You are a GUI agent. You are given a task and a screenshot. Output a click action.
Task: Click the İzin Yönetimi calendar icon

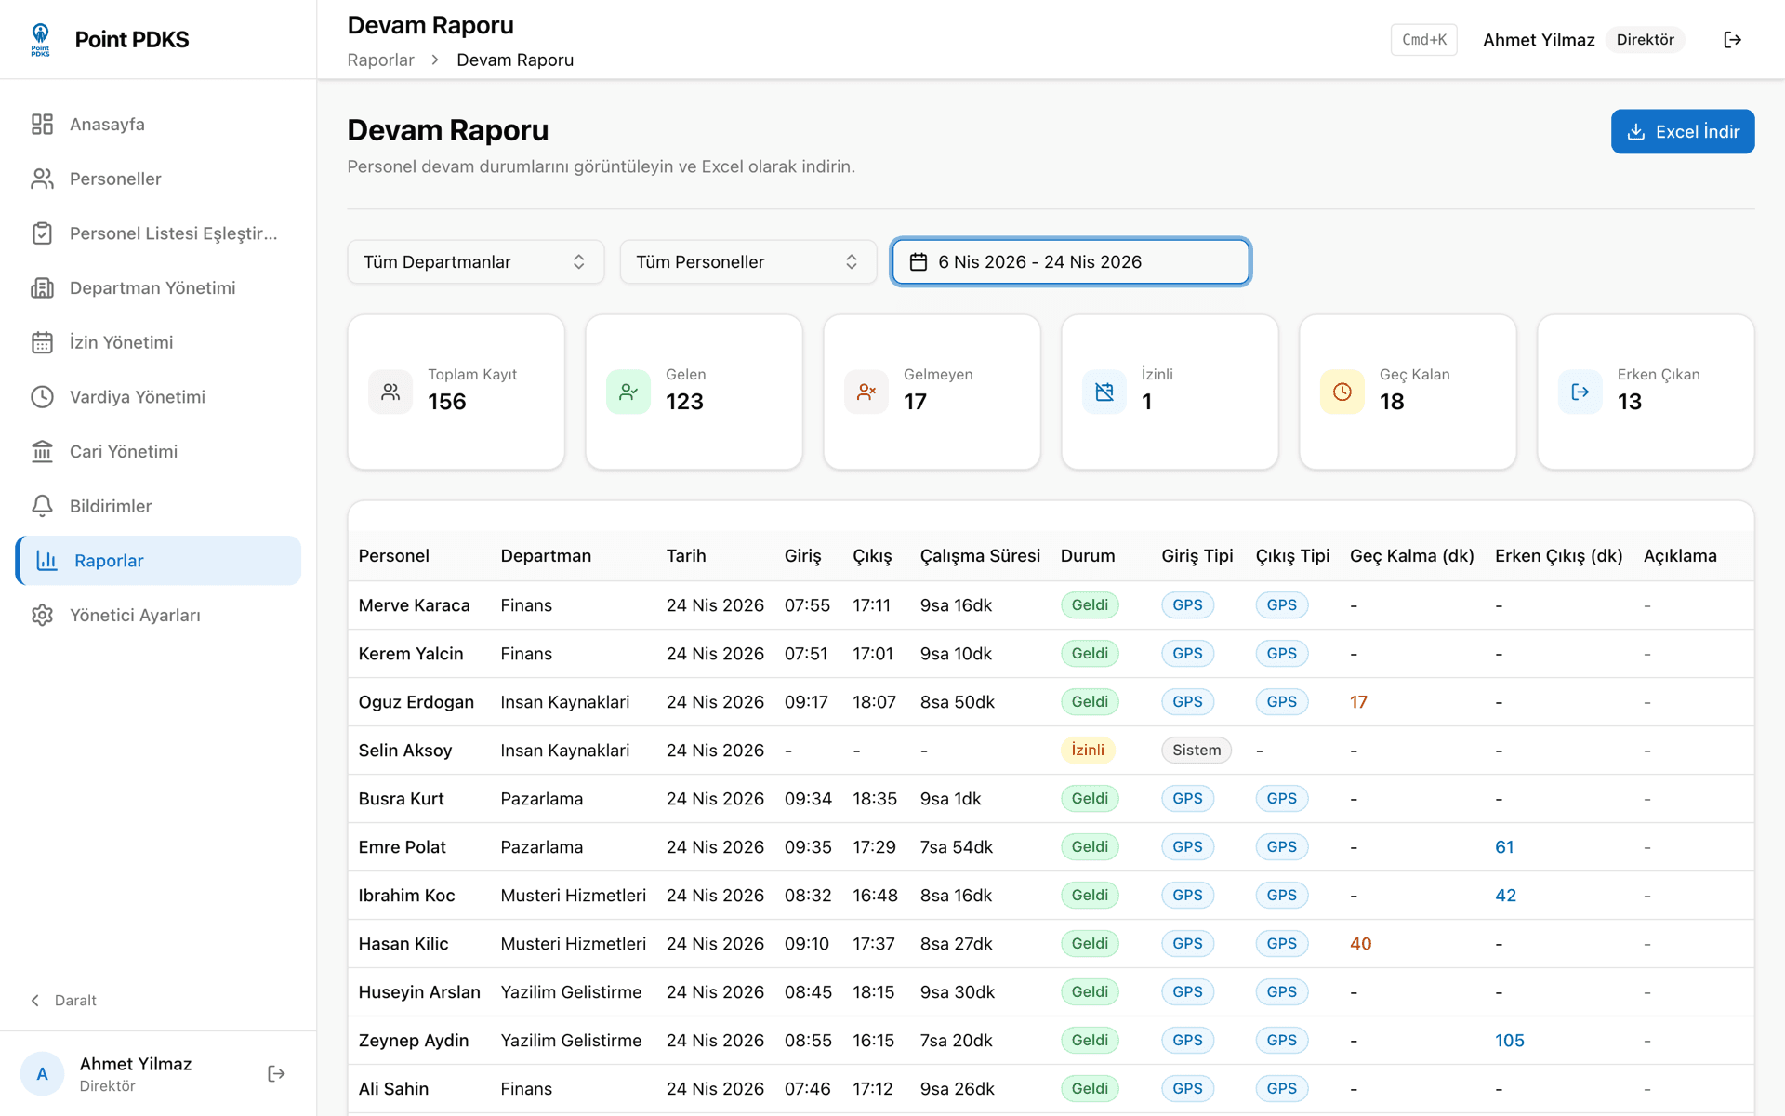coord(42,342)
